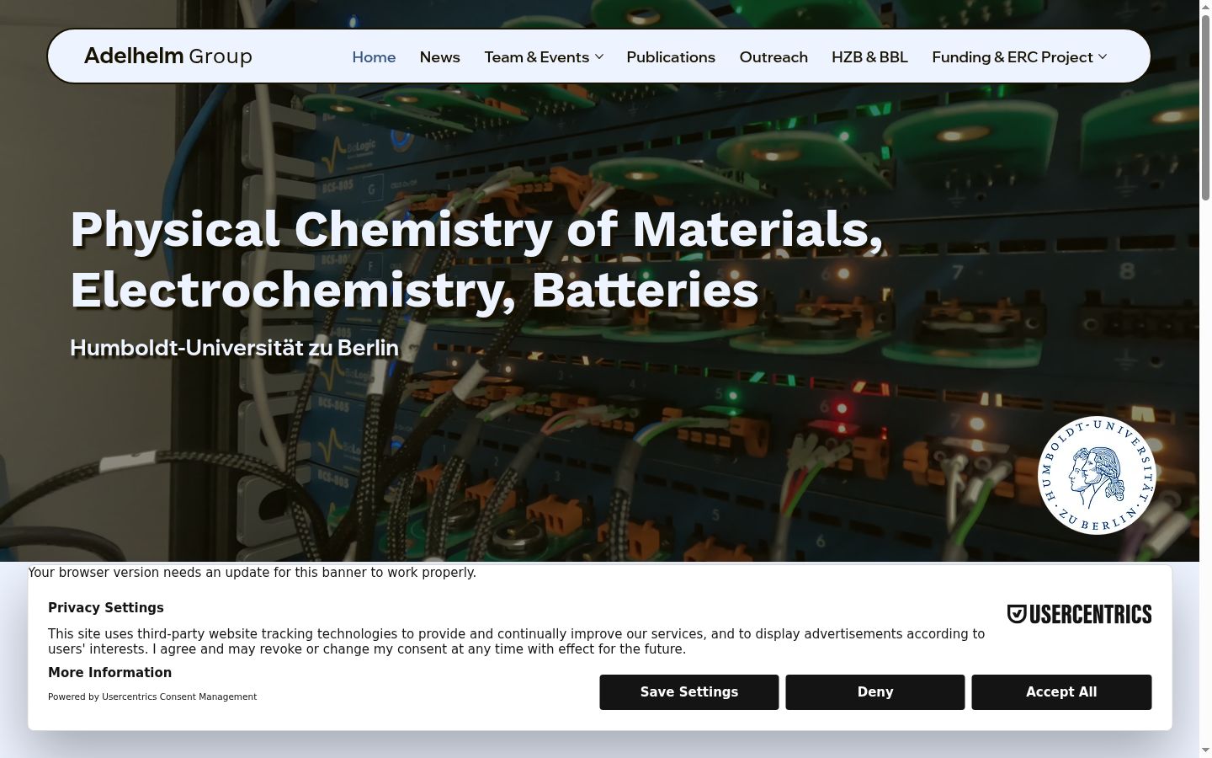Open the HZB & BBL page
This screenshot has width=1212, height=758.
point(869,56)
